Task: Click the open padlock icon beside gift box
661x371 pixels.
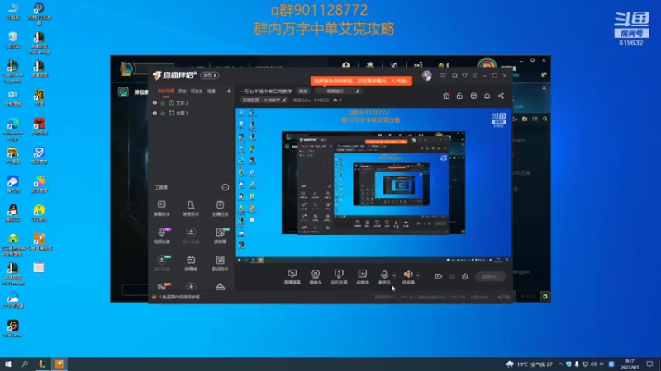Action: click(x=459, y=96)
